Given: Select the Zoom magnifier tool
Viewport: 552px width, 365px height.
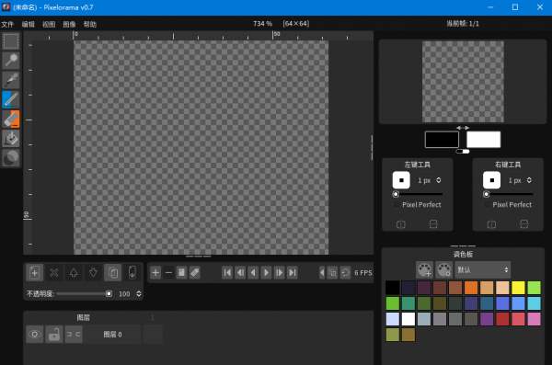Looking at the screenshot, I should 11,61.
